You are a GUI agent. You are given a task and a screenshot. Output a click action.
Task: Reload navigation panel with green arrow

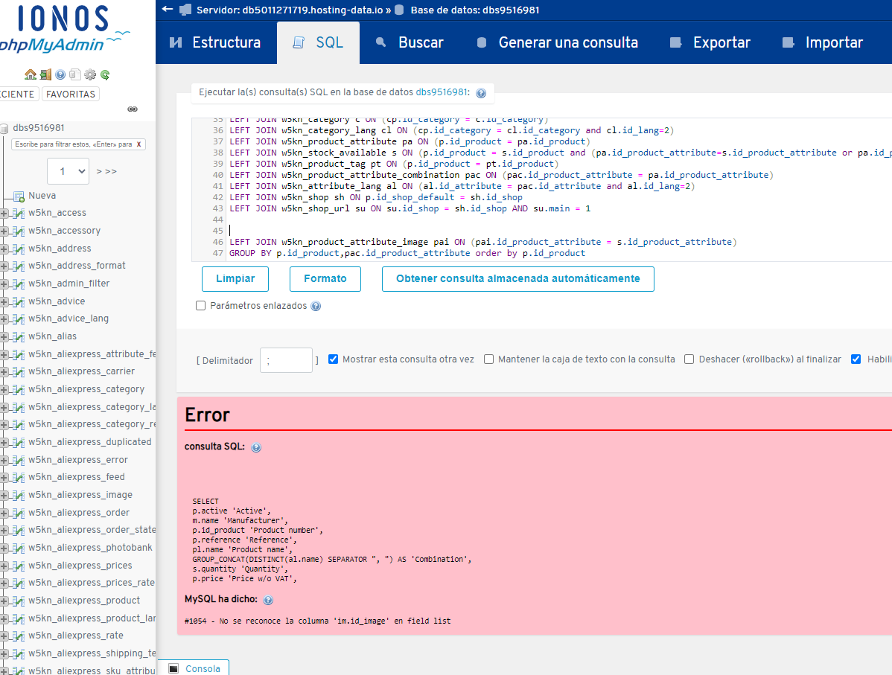[105, 74]
